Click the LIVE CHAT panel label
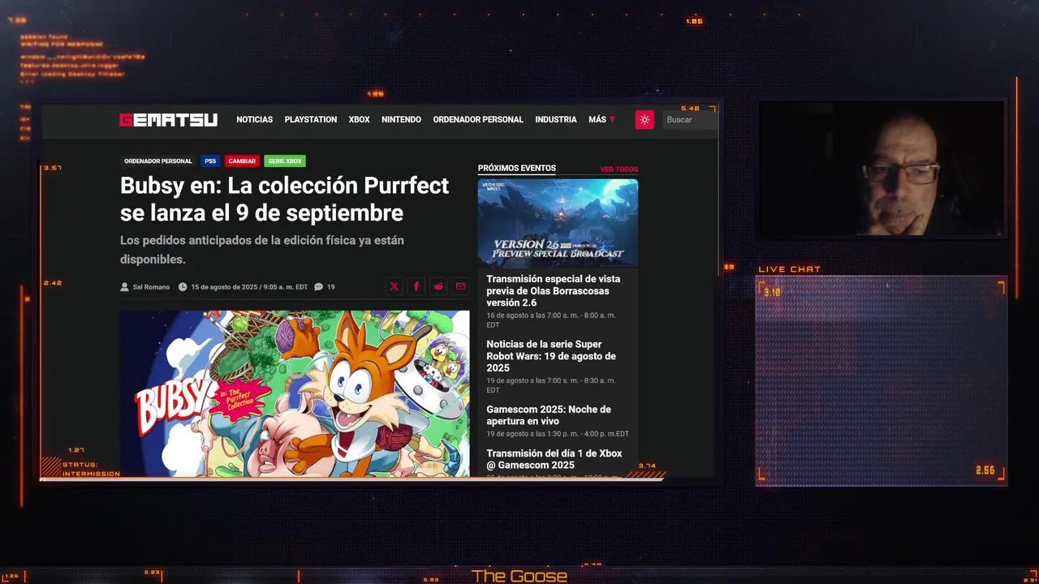 (790, 269)
